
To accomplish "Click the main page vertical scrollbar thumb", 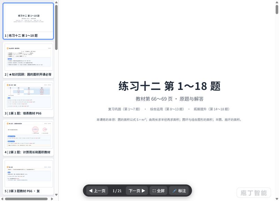I will (277, 9).
